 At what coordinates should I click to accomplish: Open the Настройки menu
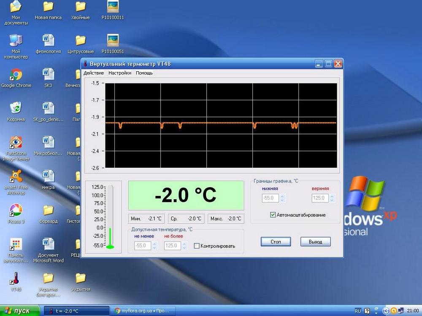pos(120,73)
